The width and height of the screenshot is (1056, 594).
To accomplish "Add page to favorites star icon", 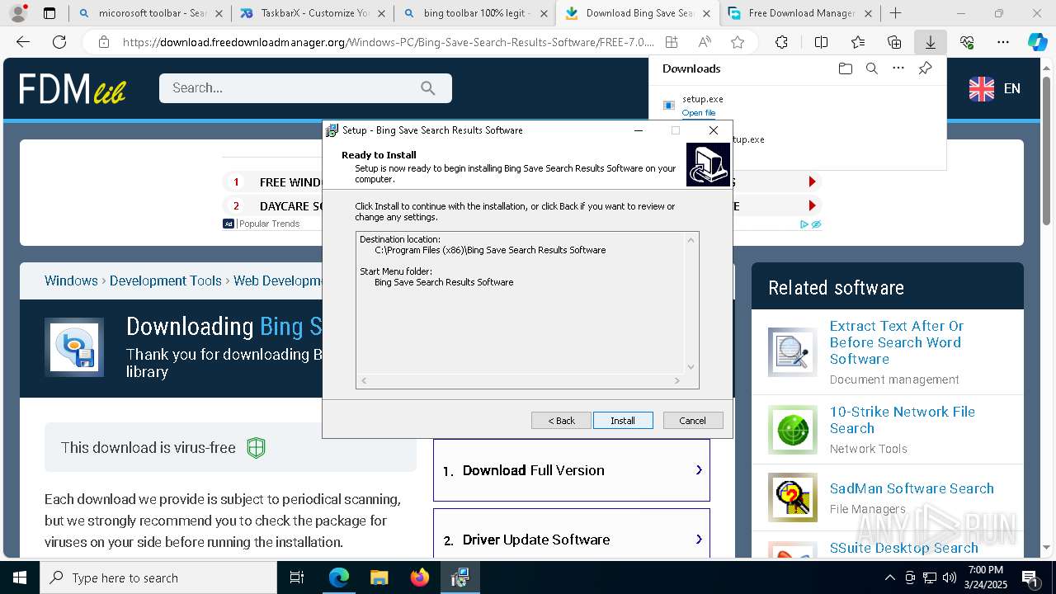I will tap(738, 42).
